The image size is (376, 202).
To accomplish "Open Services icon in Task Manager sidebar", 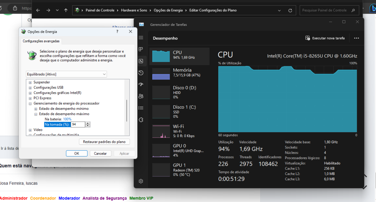I will pos(141,120).
